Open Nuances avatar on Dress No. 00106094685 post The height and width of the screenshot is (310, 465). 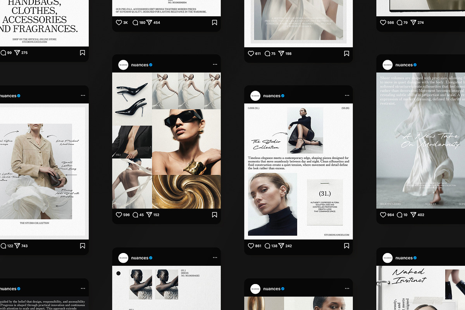pyautogui.click(x=123, y=258)
